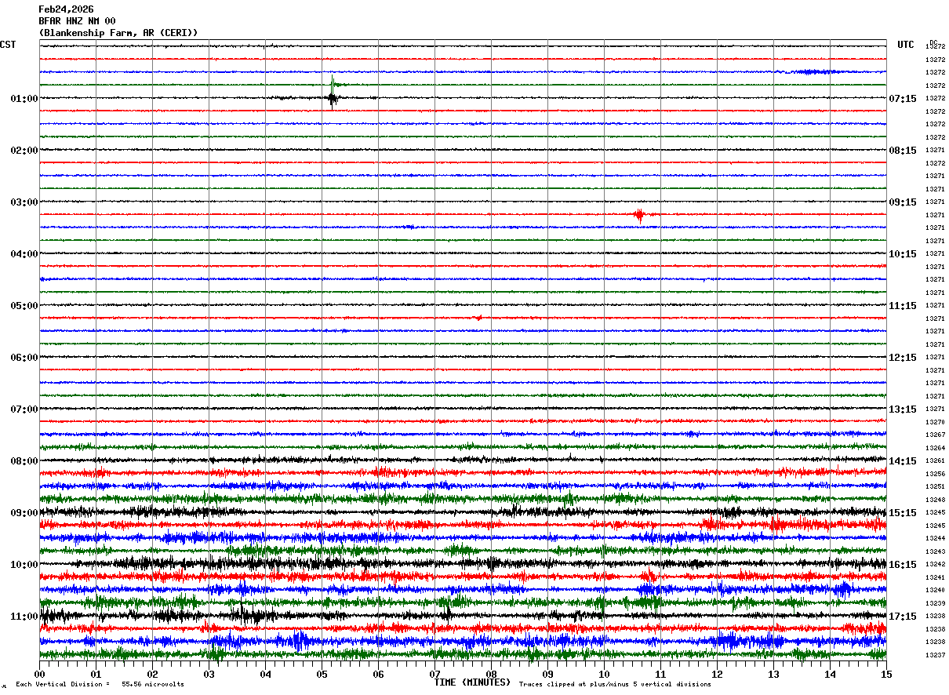Select the 04:00 CST time label
949x695 pixels.
[24, 254]
